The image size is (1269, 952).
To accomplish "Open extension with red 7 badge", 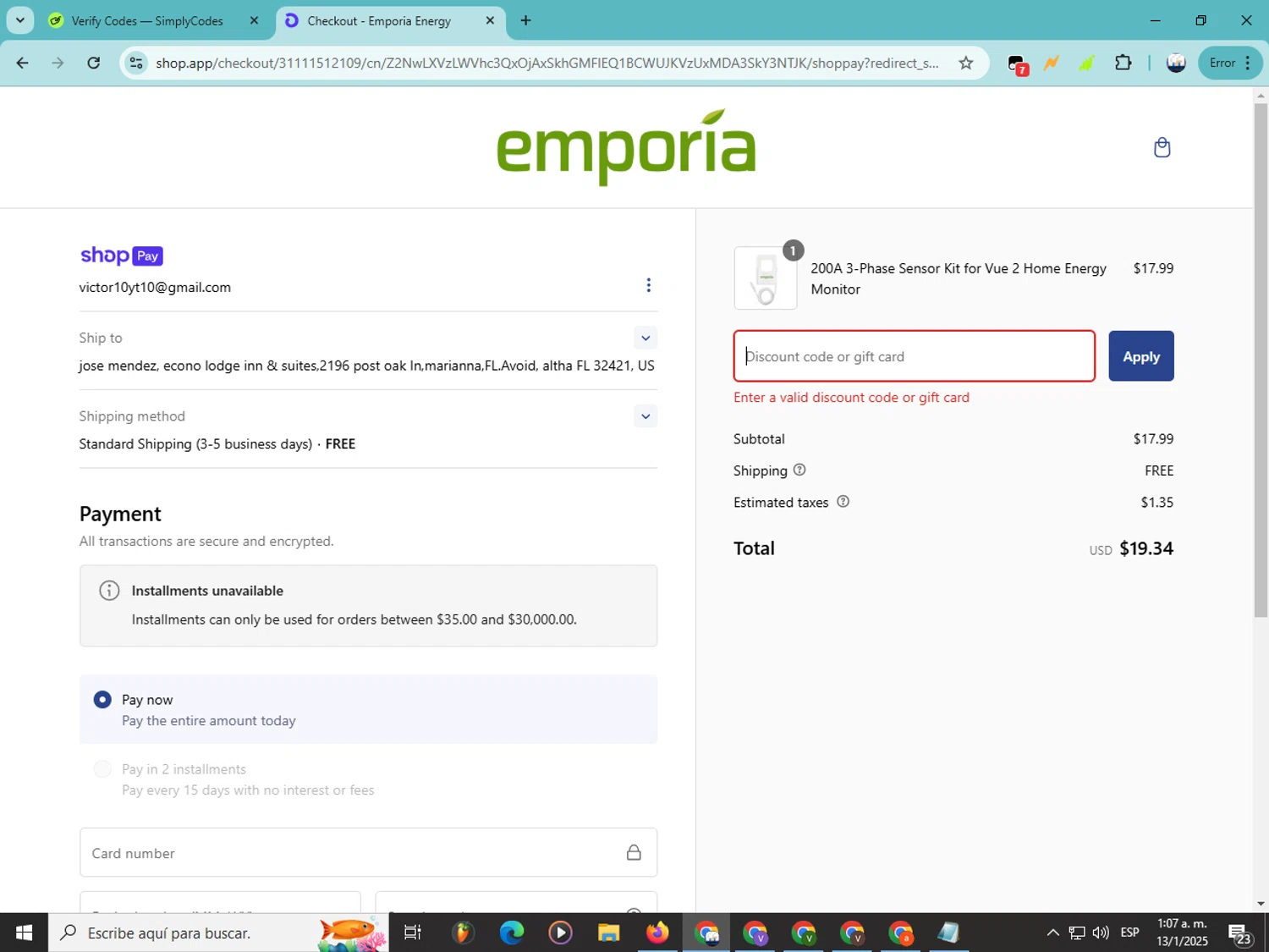I will 1018,64.
